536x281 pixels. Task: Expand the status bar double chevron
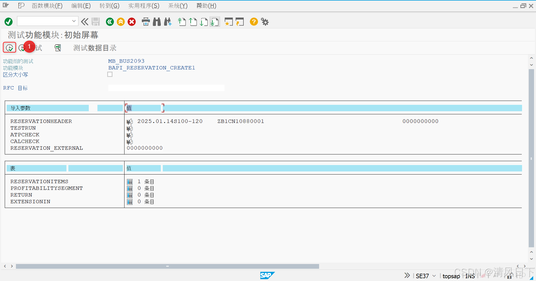point(407,275)
